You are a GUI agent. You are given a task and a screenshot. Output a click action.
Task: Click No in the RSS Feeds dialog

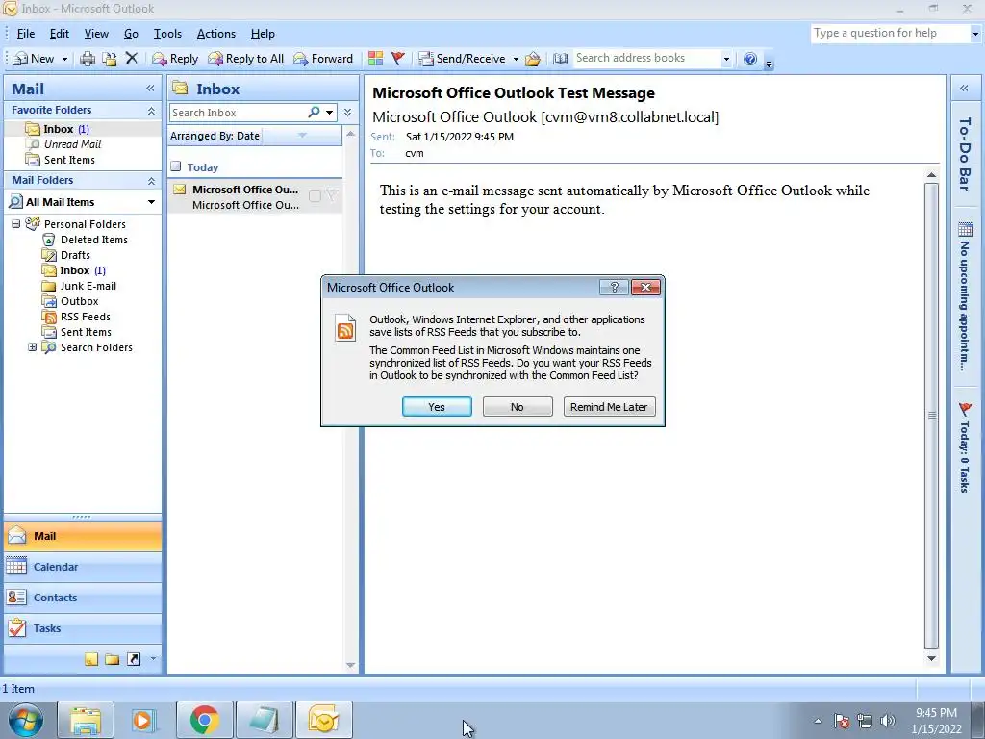tap(517, 407)
